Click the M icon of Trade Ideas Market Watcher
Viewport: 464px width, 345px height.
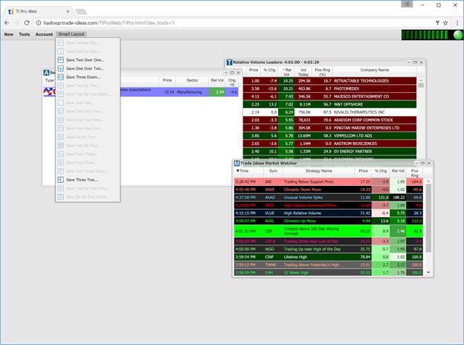[236, 164]
